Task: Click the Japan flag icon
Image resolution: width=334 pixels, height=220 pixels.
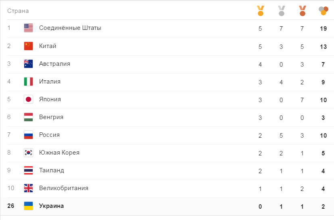Action: click(x=28, y=99)
